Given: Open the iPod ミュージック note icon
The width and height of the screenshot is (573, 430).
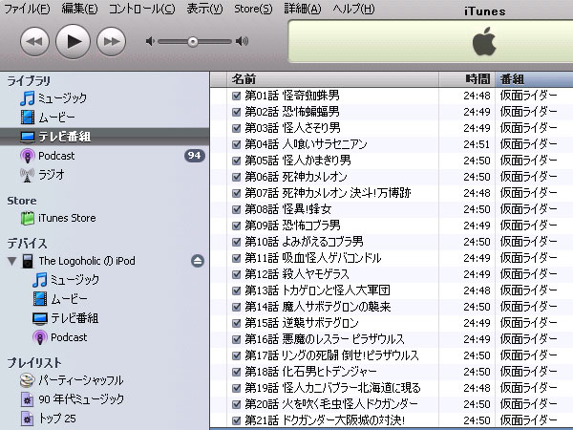Looking at the screenshot, I should pos(40,280).
